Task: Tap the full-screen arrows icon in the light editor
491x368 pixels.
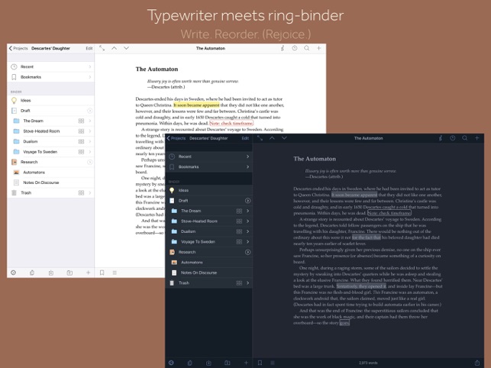Action: click(102, 48)
